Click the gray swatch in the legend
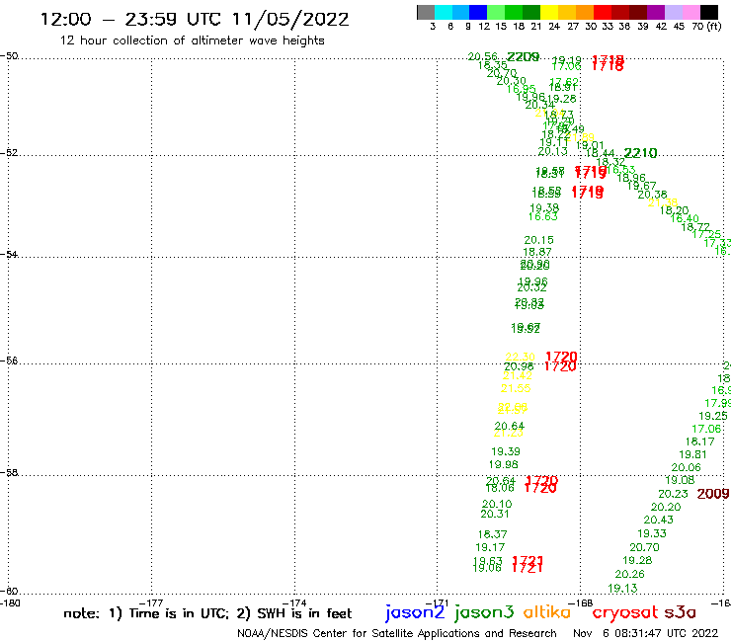 coord(426,12)
